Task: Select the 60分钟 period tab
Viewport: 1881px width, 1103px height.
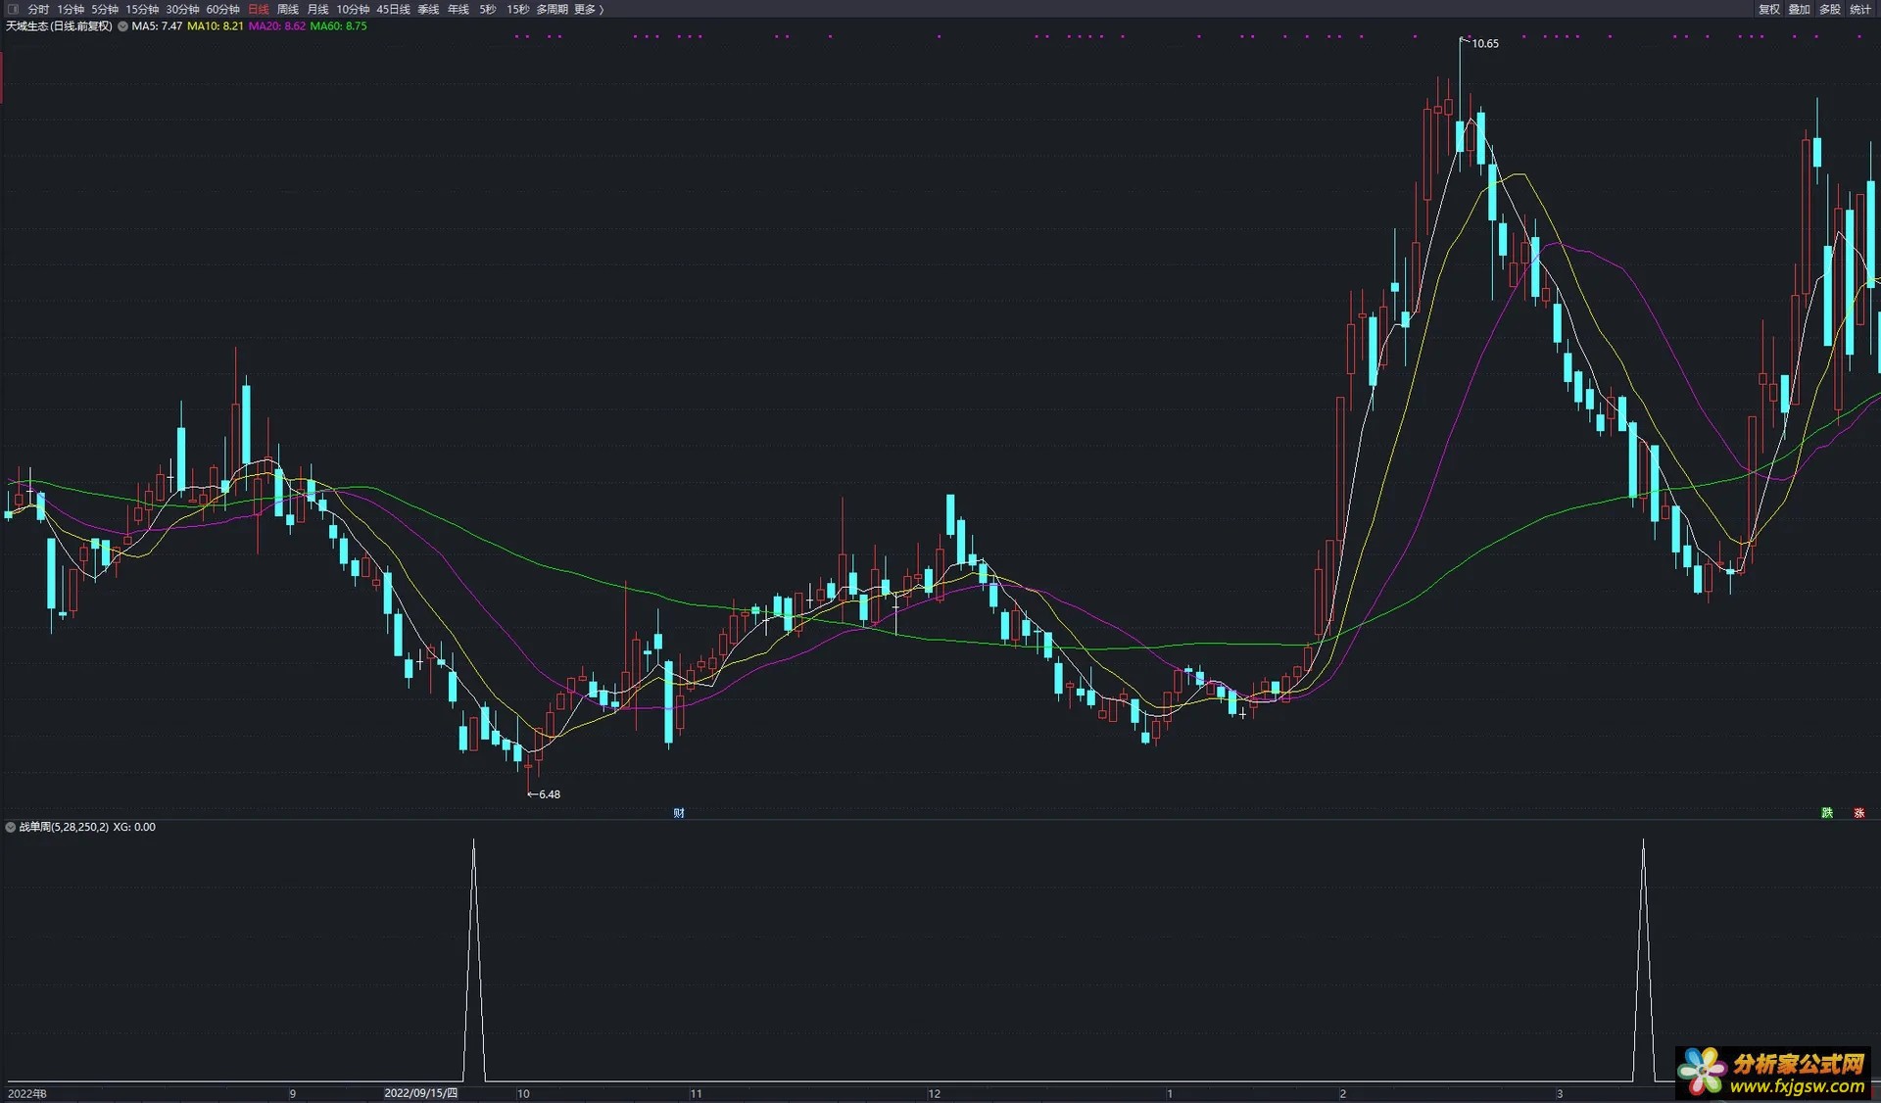Action: pos(222,9)
